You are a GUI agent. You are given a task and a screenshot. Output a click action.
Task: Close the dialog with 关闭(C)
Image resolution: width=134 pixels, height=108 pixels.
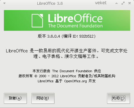coord(119,98)
